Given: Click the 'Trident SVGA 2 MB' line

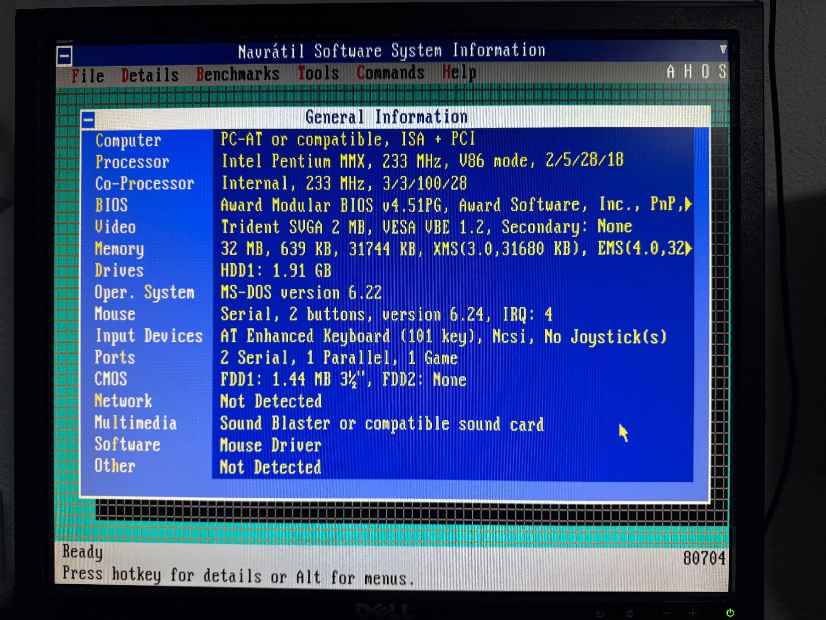Looking at the screenshot, I should point(427,227).
